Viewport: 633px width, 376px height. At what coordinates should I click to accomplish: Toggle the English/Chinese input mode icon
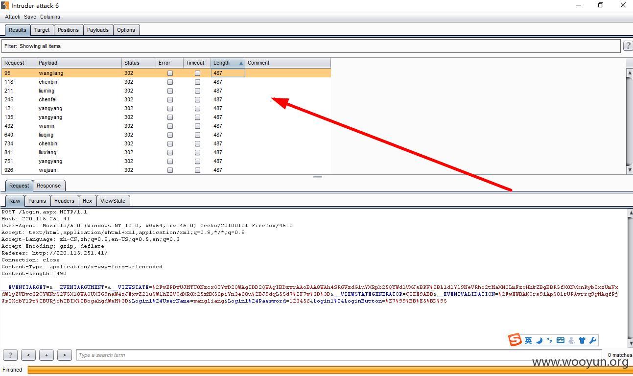[528, 340]
